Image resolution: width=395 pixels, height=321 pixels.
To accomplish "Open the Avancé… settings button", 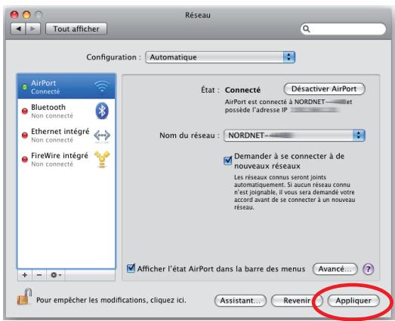I will click(335, 269).
